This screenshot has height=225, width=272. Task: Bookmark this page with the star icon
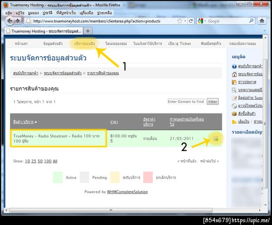[180, 21]
